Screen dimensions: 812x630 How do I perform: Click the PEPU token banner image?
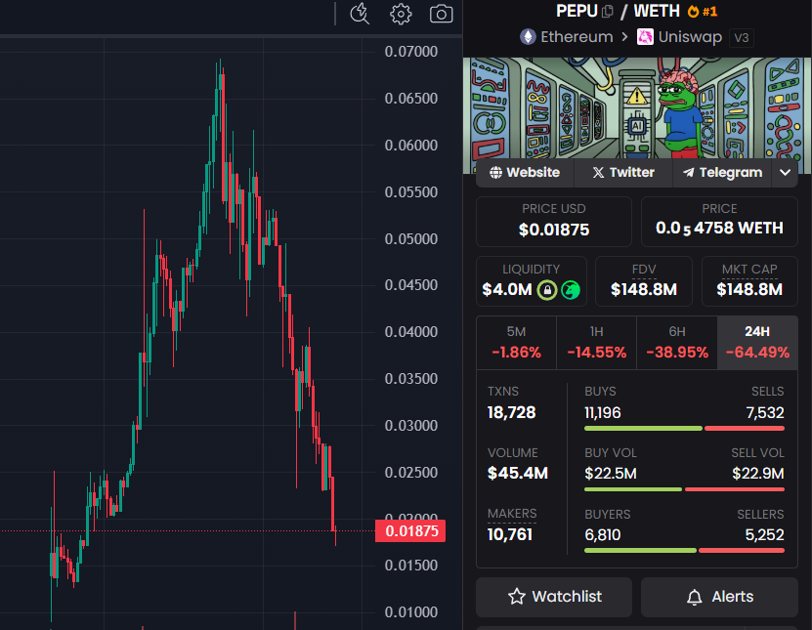coord(637,108)
